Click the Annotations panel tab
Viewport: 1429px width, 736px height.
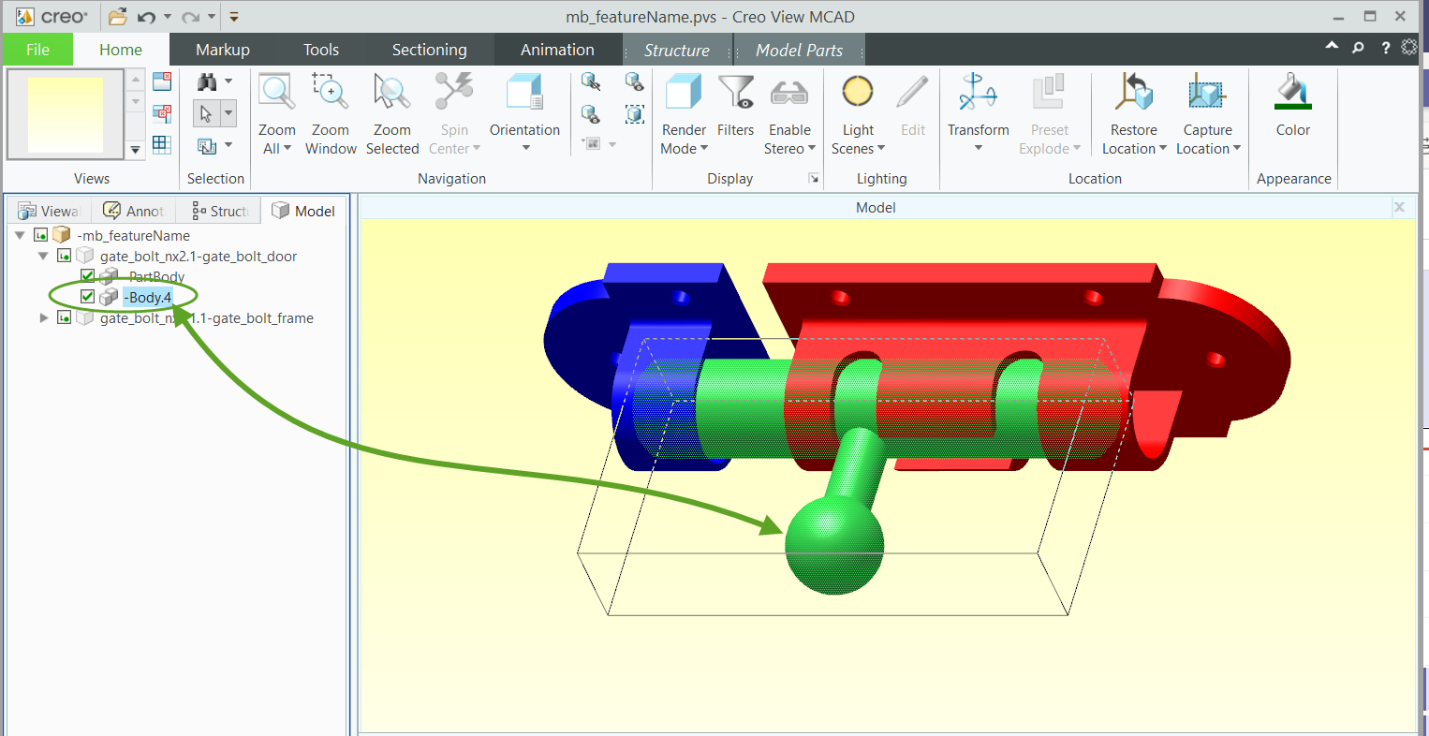click(134, 211)
